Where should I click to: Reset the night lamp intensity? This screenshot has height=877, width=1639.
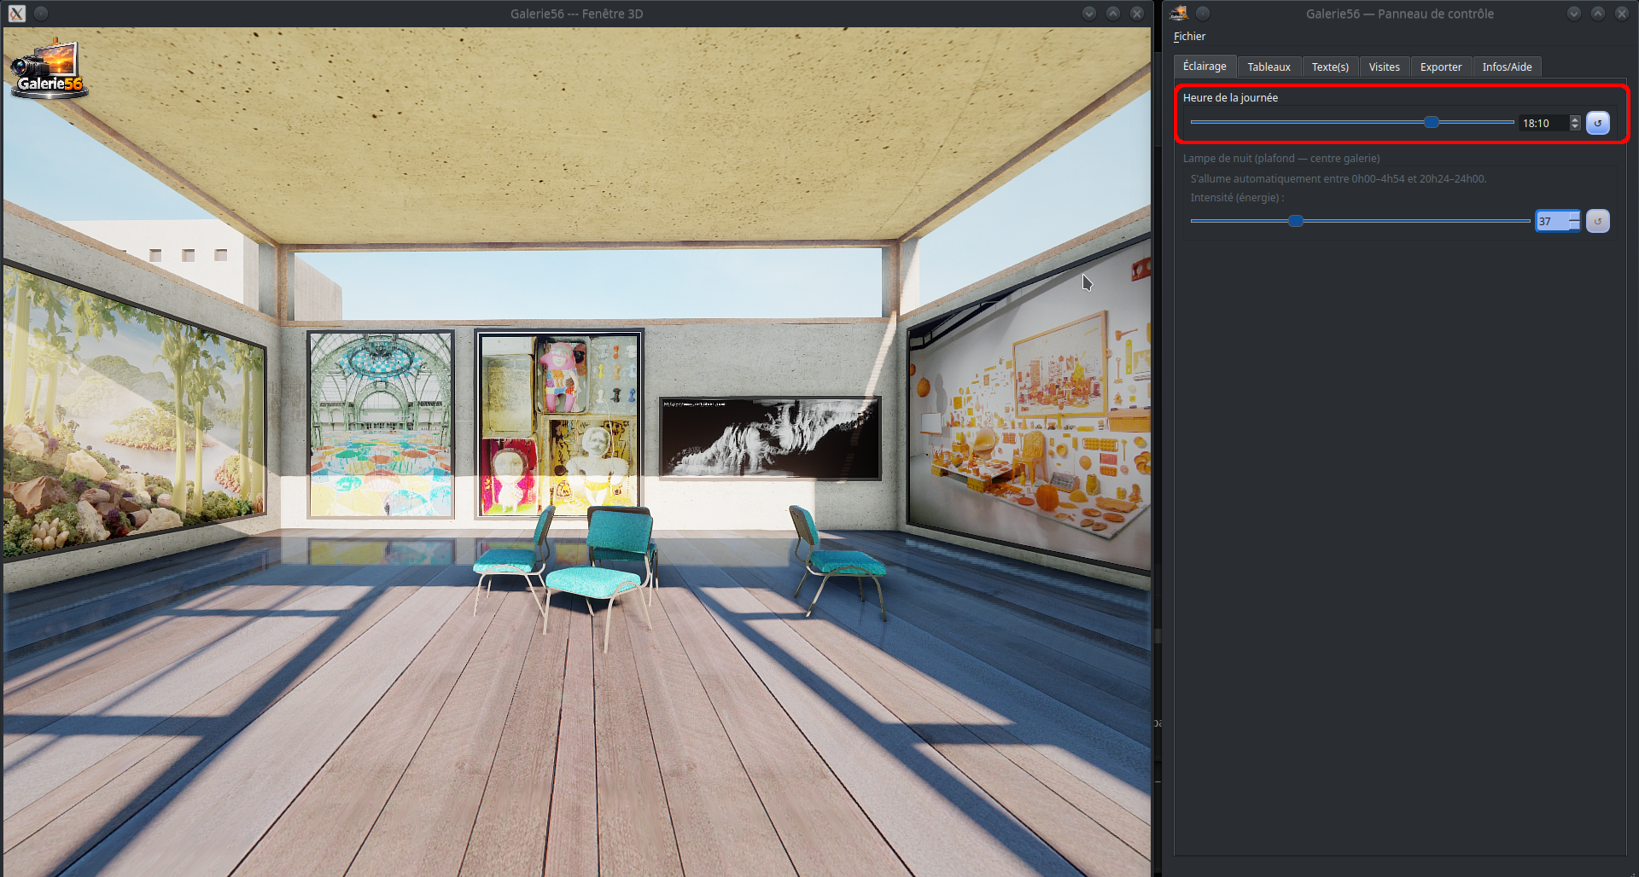[1597, 221]
